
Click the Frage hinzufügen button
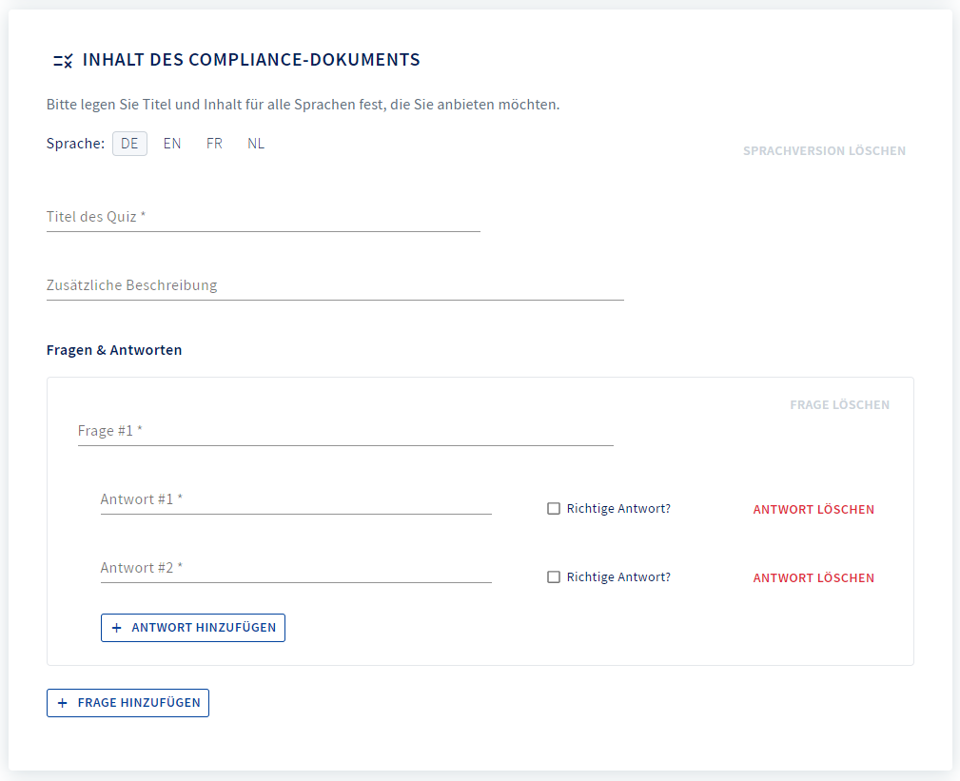pos(127,703)
